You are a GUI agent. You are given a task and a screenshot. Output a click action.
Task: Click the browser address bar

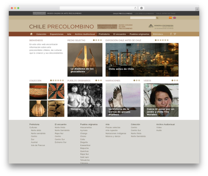[99, 8]
